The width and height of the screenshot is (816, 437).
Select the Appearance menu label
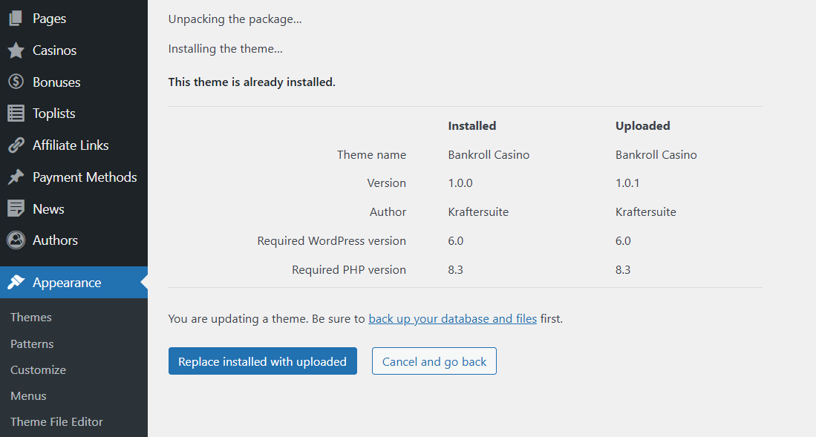click(67, 283)
